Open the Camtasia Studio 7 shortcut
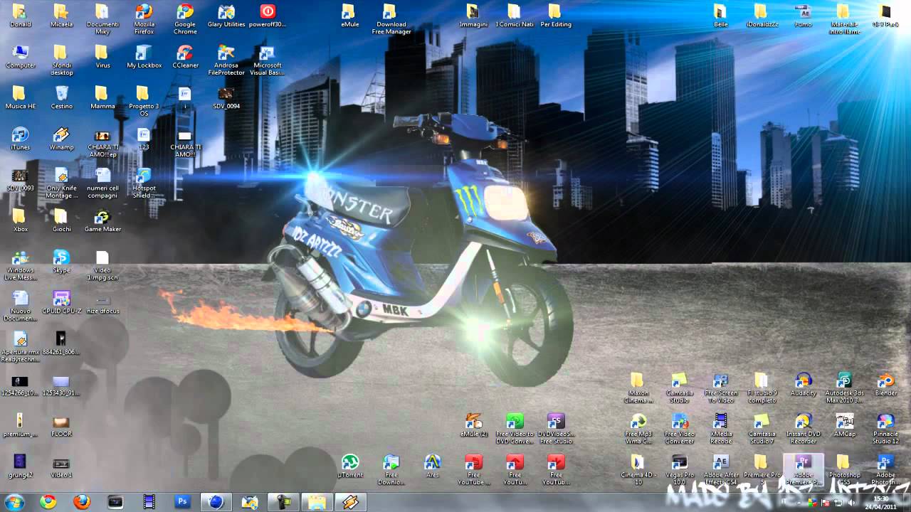The height and width of the screenshot is (512, 911). 762,429
